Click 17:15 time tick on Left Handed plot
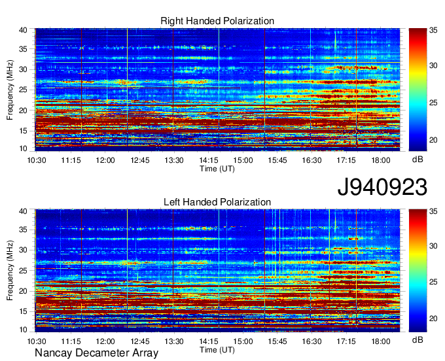The width and height of the screenshot is (445, 361). [x=346, y=341]
